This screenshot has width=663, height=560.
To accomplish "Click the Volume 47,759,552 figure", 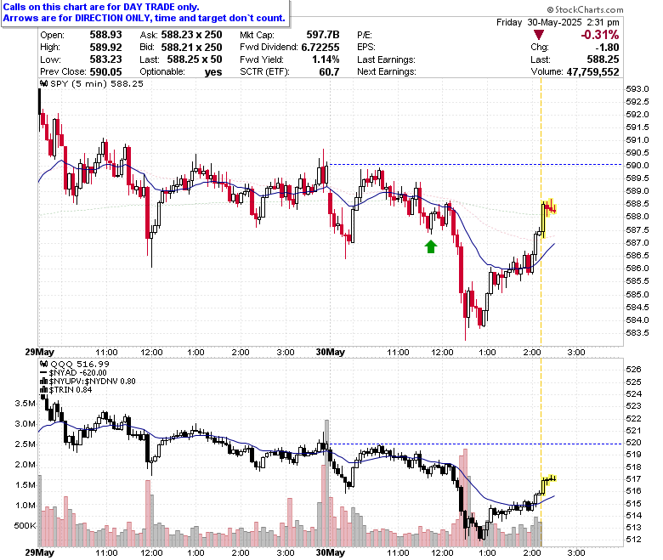I will coord(592,72).
